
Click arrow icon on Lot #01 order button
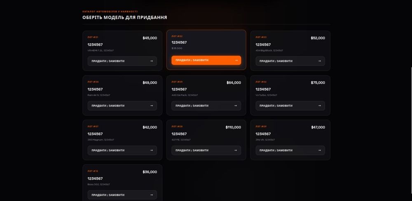pyautogui.click(x=152, y=61)
